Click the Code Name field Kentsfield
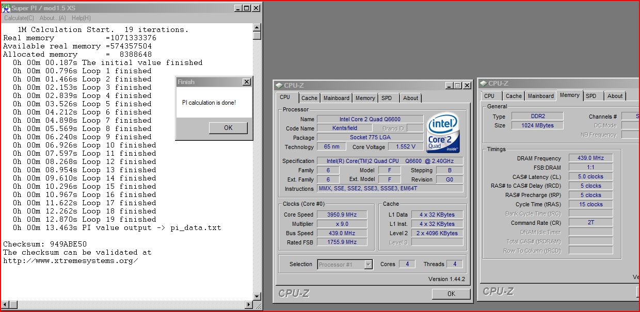Screen dimensions: 640x312 click(344, 128)
